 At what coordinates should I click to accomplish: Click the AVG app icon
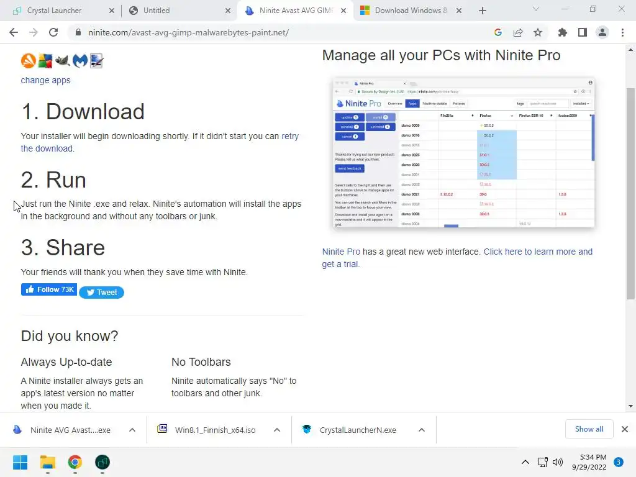45,61
